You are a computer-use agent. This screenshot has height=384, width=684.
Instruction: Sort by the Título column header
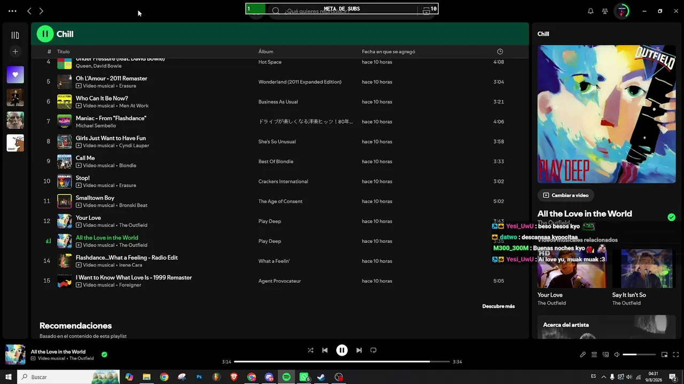click(x=63, y=52)
